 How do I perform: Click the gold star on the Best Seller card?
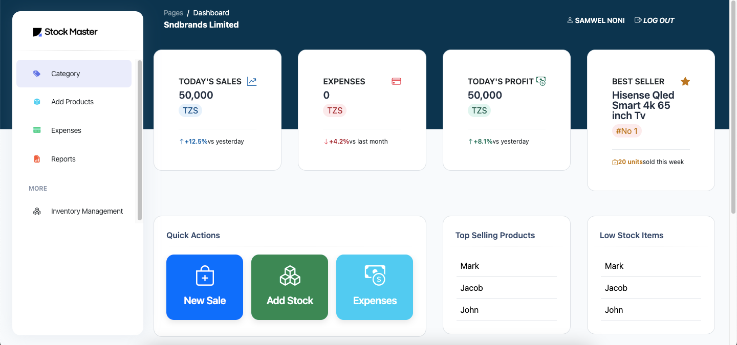point(685,81)
